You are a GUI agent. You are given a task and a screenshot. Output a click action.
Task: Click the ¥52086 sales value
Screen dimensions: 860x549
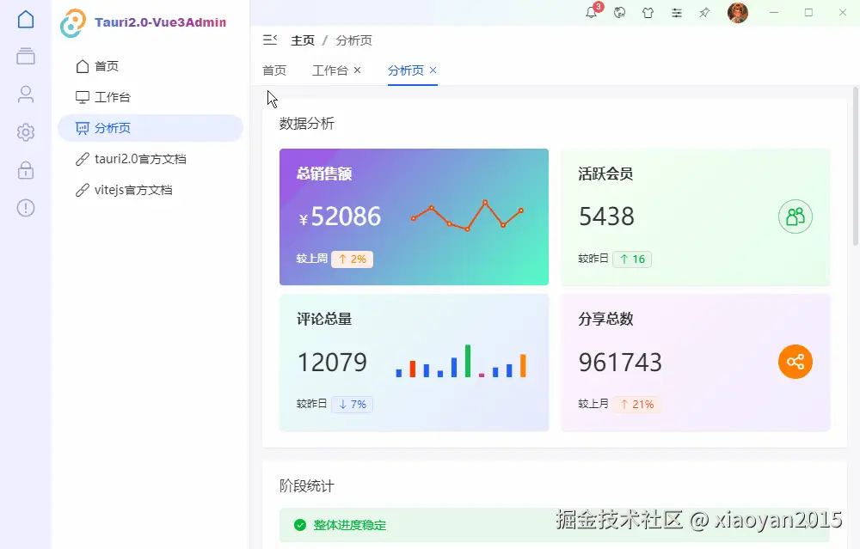click(340, 217)
